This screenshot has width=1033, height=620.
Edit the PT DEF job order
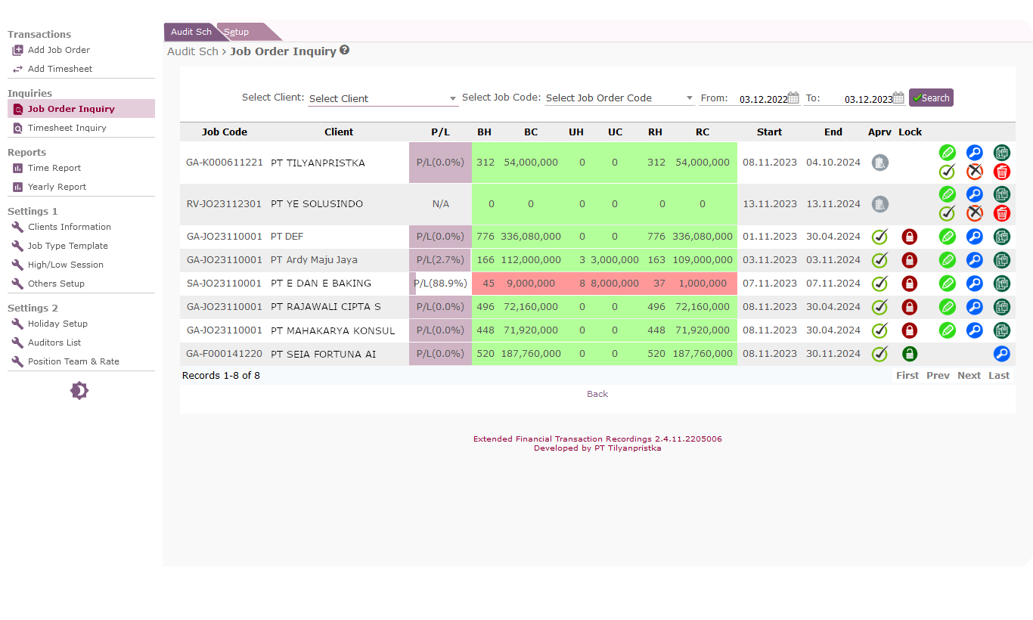[948, 237]
